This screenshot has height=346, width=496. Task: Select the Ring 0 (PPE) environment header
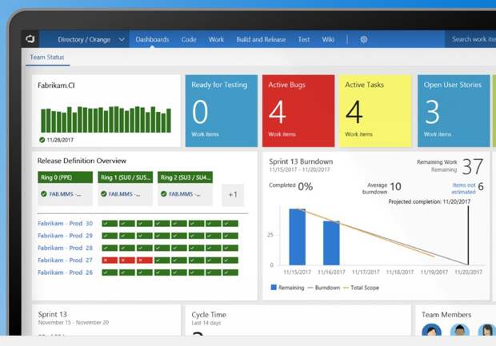click(65, 177)
